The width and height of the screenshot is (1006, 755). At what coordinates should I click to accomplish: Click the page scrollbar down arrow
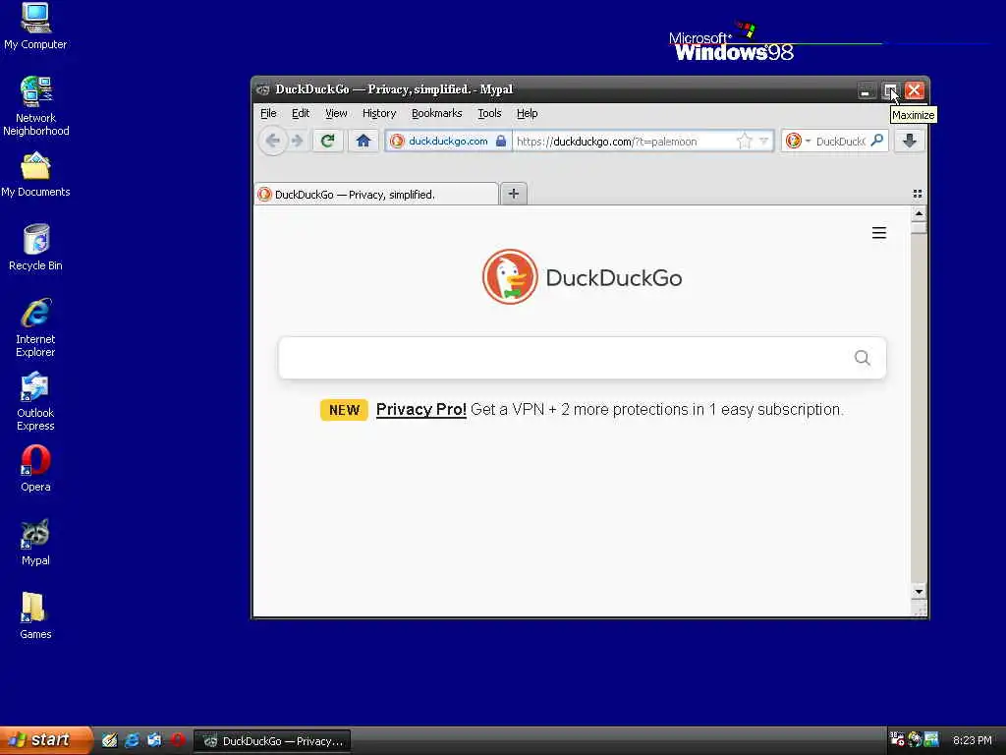919,592
